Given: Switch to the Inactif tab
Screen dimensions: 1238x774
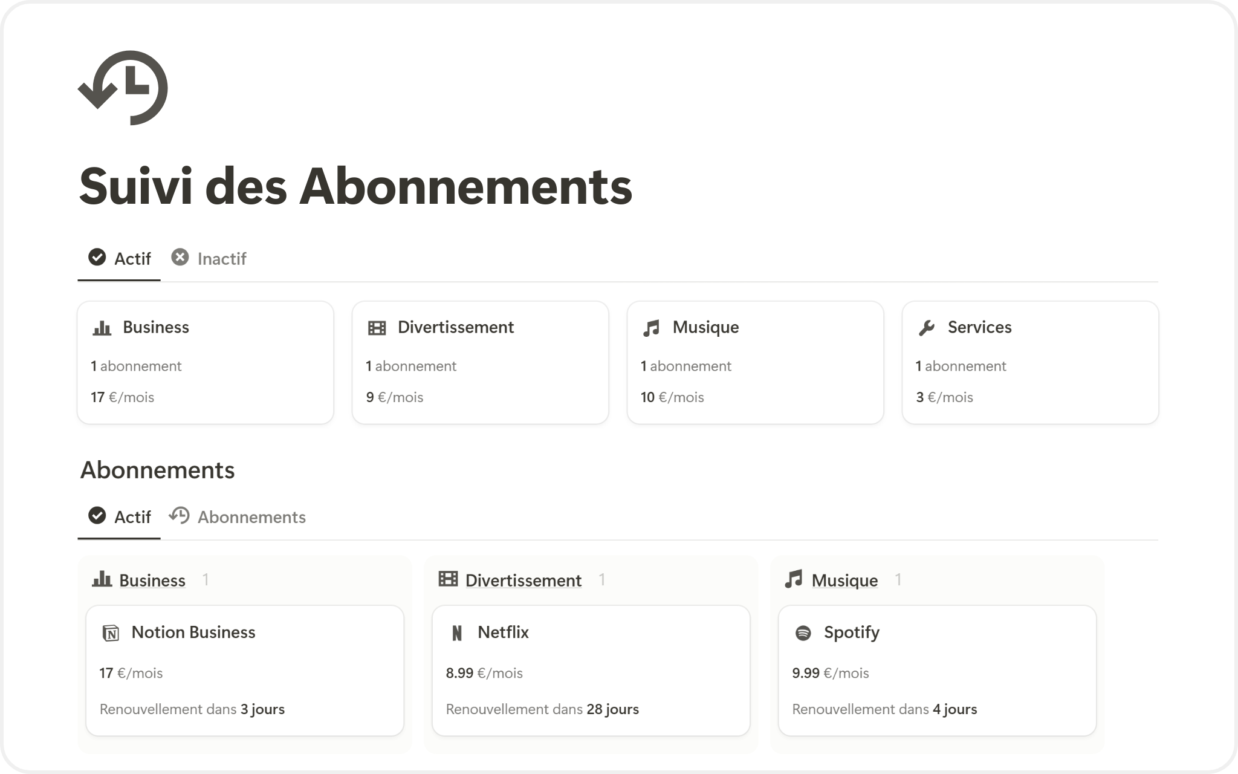Looking at the screenshot, I should click(x=209, y=259).
